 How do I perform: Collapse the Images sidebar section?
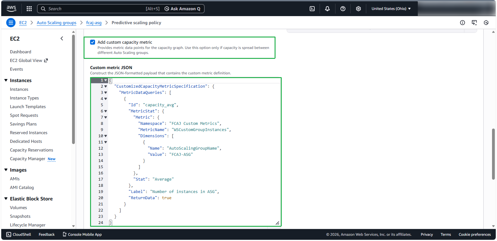pyautogui.click(x=6, y=170)
